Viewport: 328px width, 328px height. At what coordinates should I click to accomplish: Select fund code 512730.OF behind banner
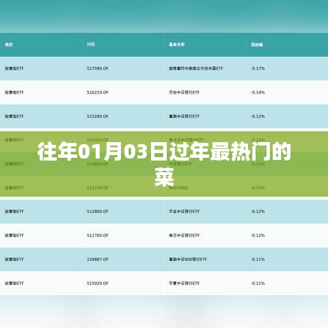coord(98,188)
